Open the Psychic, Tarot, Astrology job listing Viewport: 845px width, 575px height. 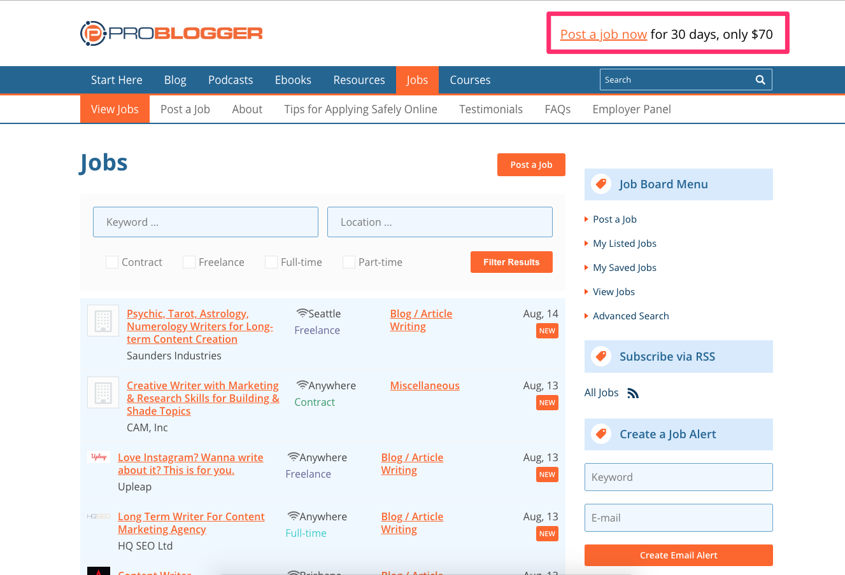[x=200, y=326]
